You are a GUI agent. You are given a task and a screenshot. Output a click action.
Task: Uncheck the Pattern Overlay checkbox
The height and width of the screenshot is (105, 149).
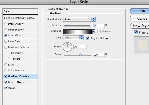click(x=6, y=82)
